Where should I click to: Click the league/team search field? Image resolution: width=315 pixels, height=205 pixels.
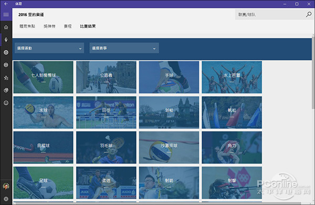tap(270, 15)
